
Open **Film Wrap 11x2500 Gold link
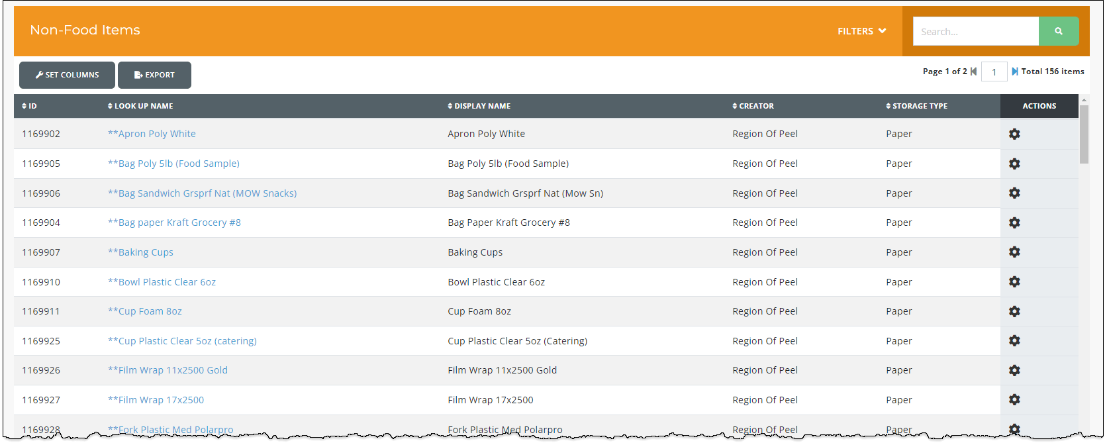pyautogui.click(x=168, y=370)
